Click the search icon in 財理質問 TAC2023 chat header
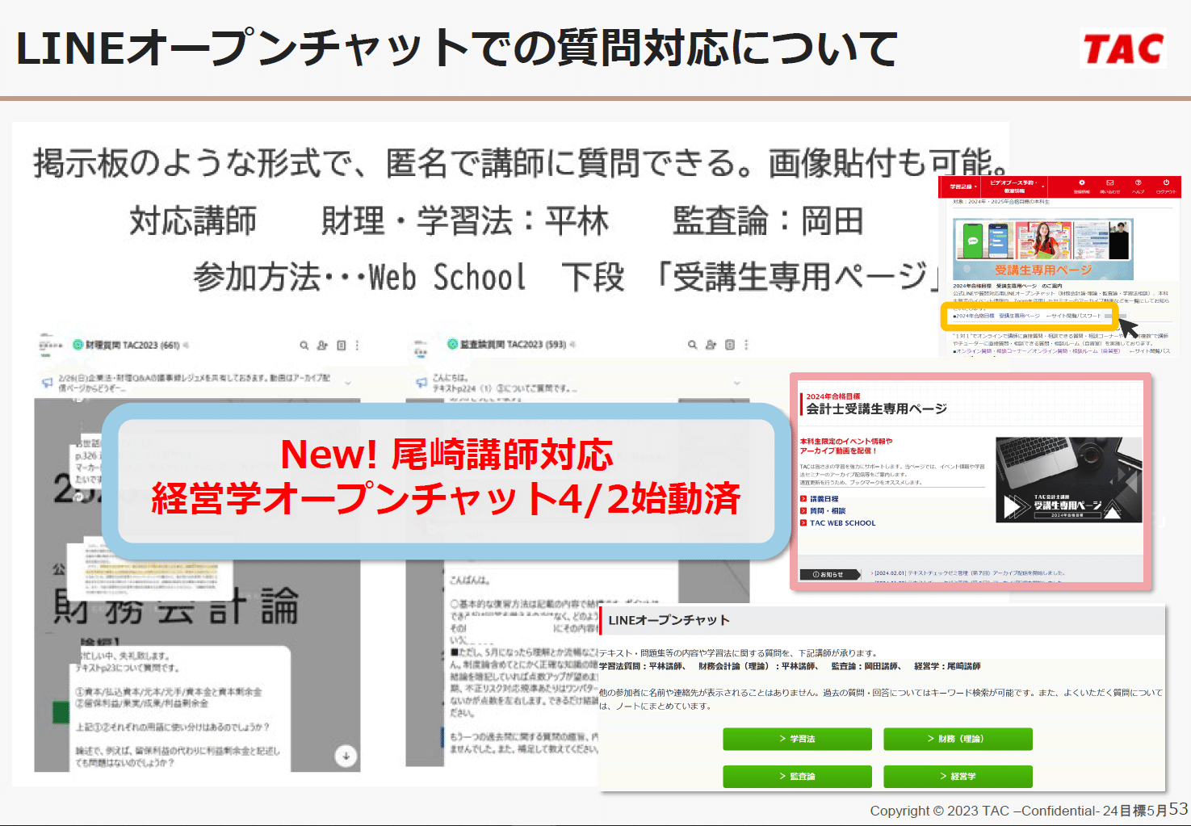The height and width of the screenshot is (826, 1191). tap(304, 345)
